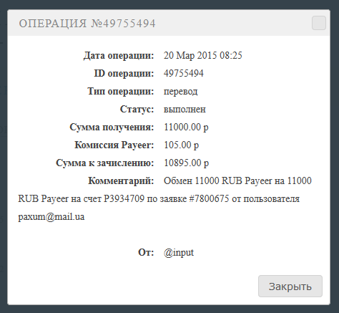Click the Комментарий label
This screenshot has height=313, width=339.
point(121,180)
